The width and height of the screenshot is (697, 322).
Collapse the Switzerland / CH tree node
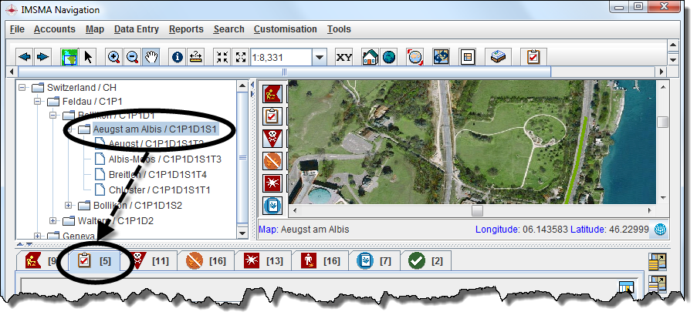point(23,87)
